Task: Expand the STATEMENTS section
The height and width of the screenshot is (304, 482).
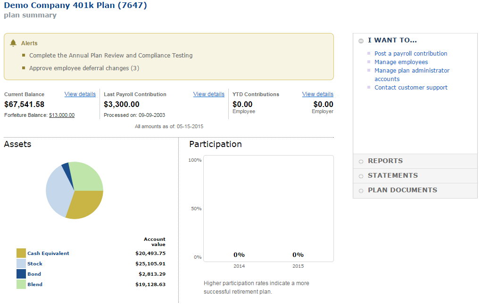Action: click(361, 176)
